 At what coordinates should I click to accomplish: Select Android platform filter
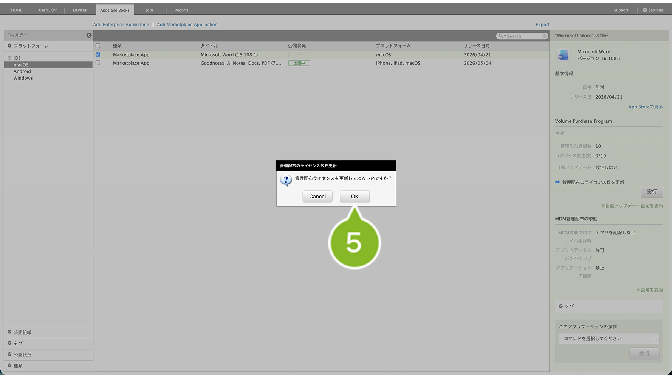[22, 71]
